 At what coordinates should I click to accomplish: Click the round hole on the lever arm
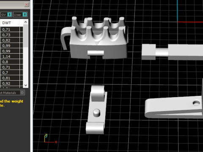click(196, 103)
